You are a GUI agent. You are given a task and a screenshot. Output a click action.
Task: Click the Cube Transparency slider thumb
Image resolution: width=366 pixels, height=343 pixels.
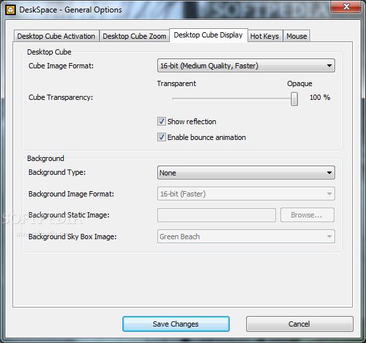[x=294, y=99]
